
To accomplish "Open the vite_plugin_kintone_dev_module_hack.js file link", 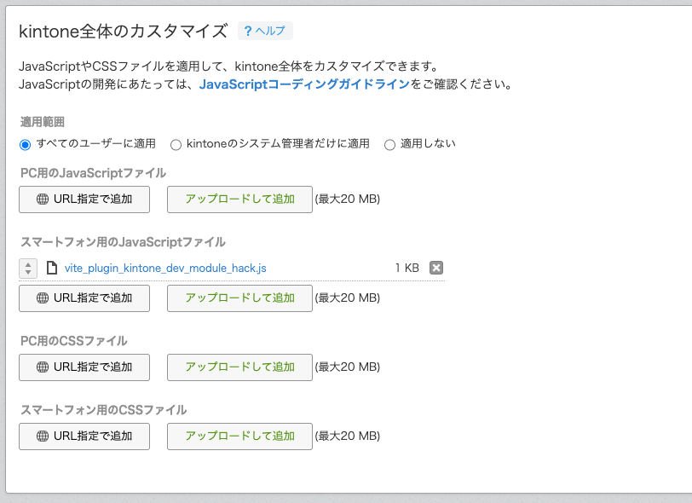I will [x=165, y=268].
